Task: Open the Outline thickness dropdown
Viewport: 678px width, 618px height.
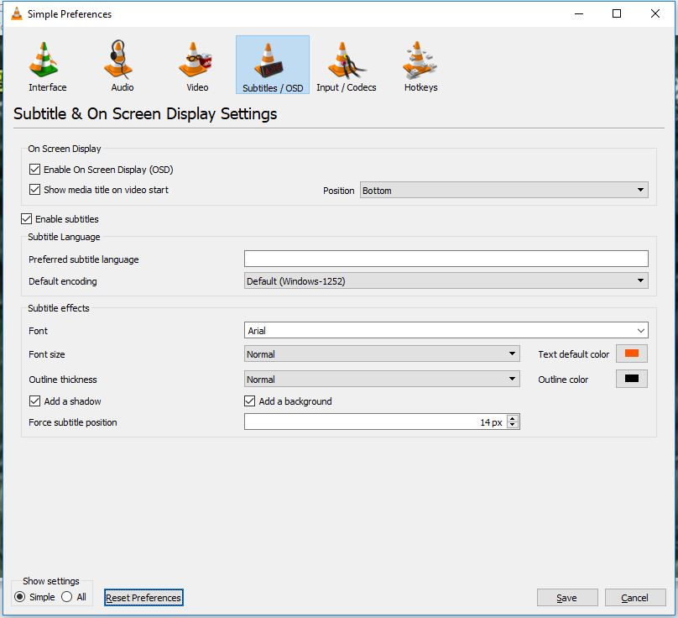Action: (x=382, y=379)
